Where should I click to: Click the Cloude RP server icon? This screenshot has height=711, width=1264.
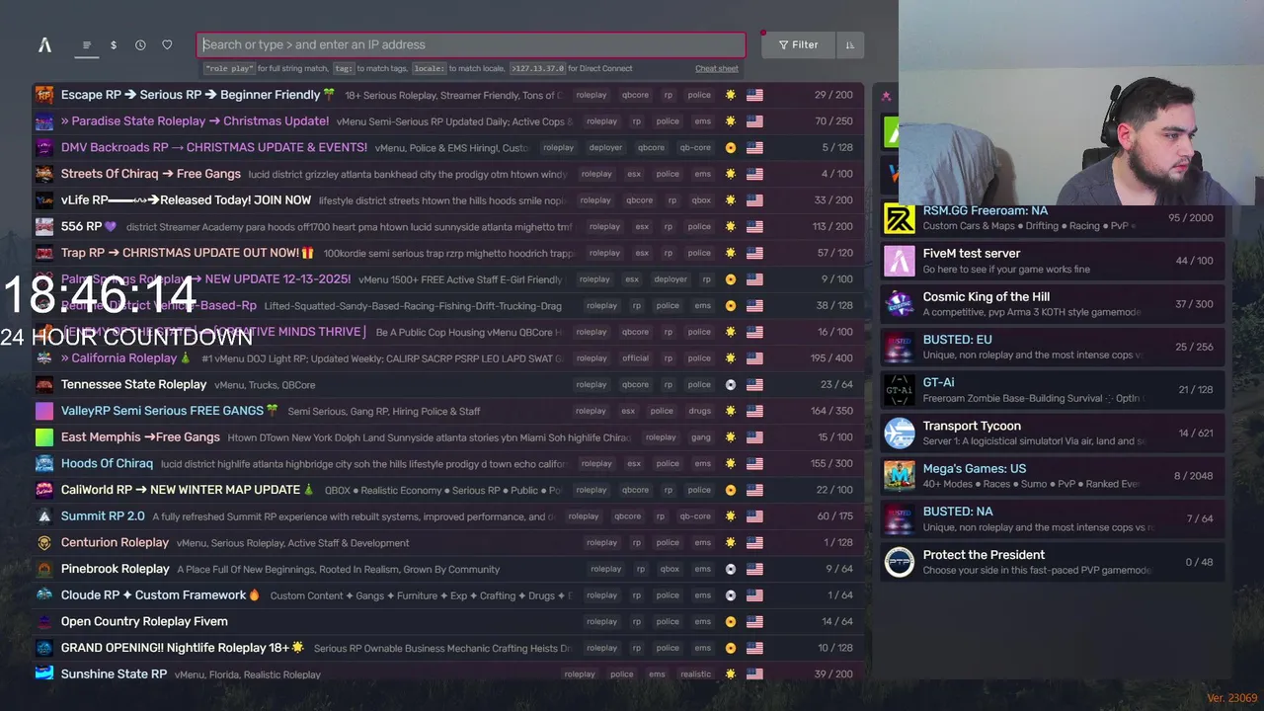44,594
